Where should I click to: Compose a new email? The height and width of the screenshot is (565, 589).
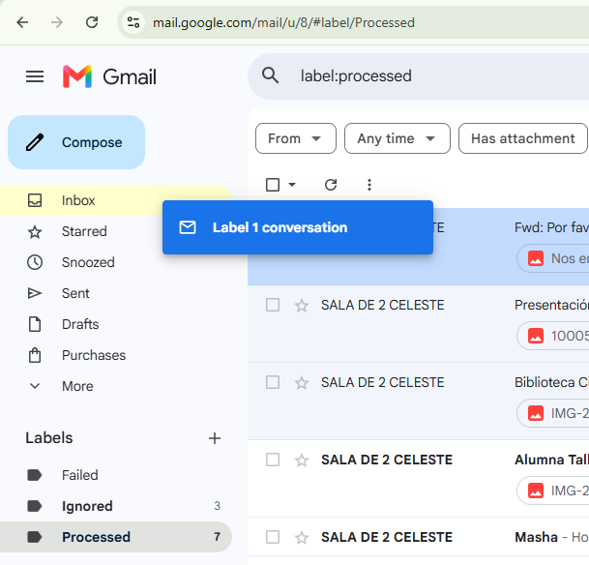(x=76, y=142)
